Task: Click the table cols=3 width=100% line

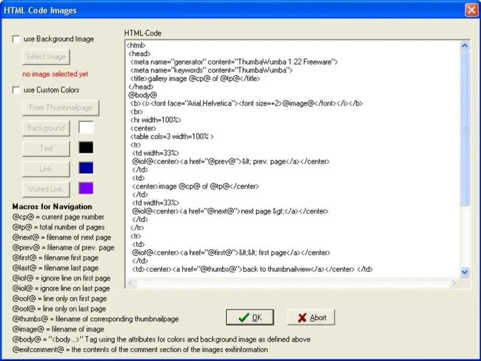Action: click(172, 137)
